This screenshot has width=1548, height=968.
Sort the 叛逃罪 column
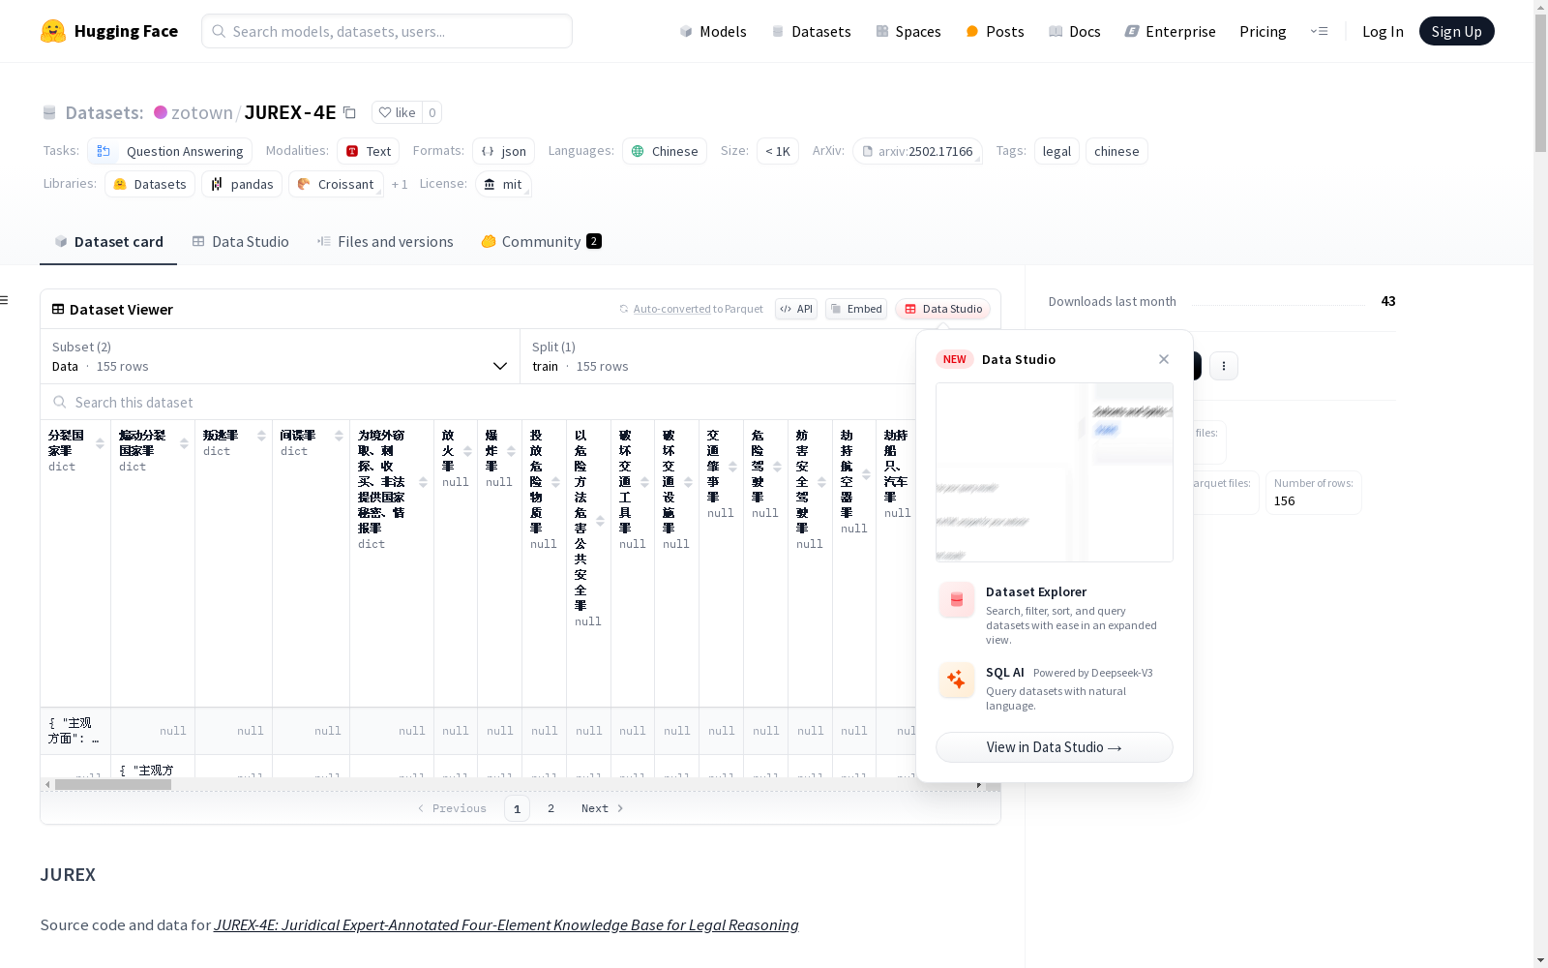coord(261,436)
